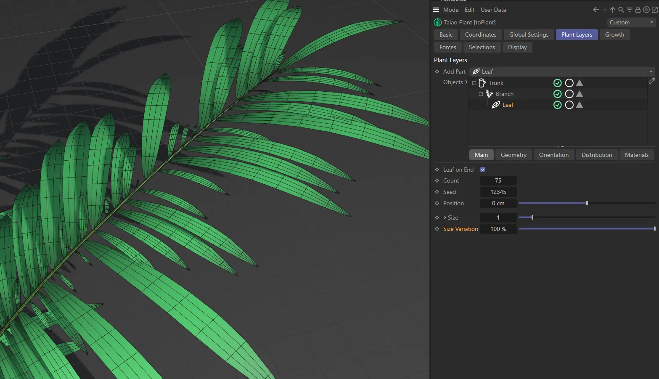659x379 pixels.
Task: Toggle the circle visibility dot on Leaf
Action: [569, 105]
